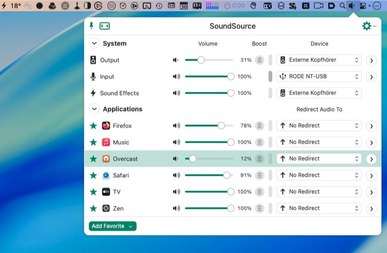Click the pin icon in SoundSource header
The width and height of the screenshot is (387, 253).
(92, 26)
